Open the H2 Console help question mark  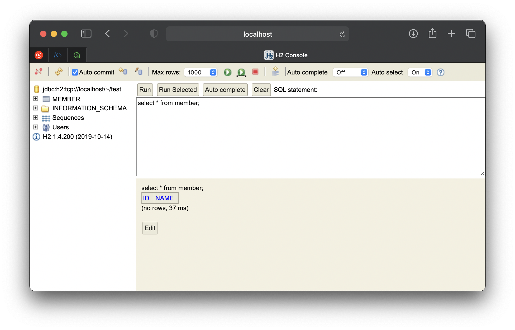coord(440,72)
